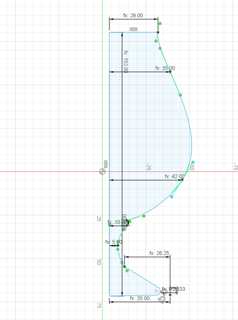238x320 pixels.
Task: Click the fx: 35.00 dimension near the top
Action: click(x=165, y=68)
